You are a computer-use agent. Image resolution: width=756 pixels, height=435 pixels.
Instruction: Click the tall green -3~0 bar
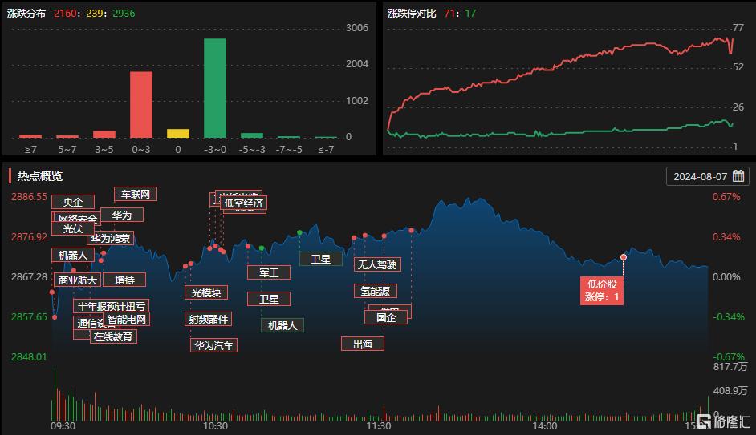[x=215, y=88]
